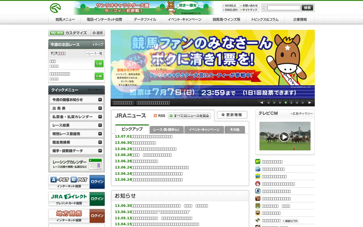Log in to JRAダイレクト
This screenshot has height=227, width=363.
pyautogui.click(x=97, y=199)
